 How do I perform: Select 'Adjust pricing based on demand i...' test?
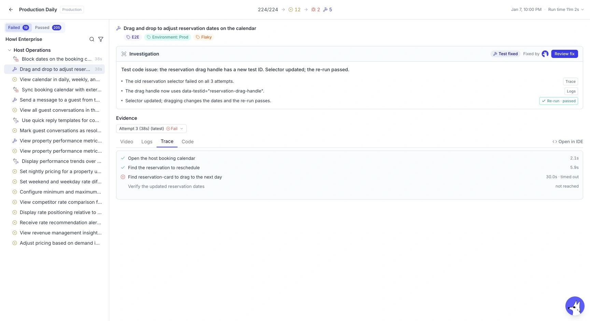pos(55,243)
